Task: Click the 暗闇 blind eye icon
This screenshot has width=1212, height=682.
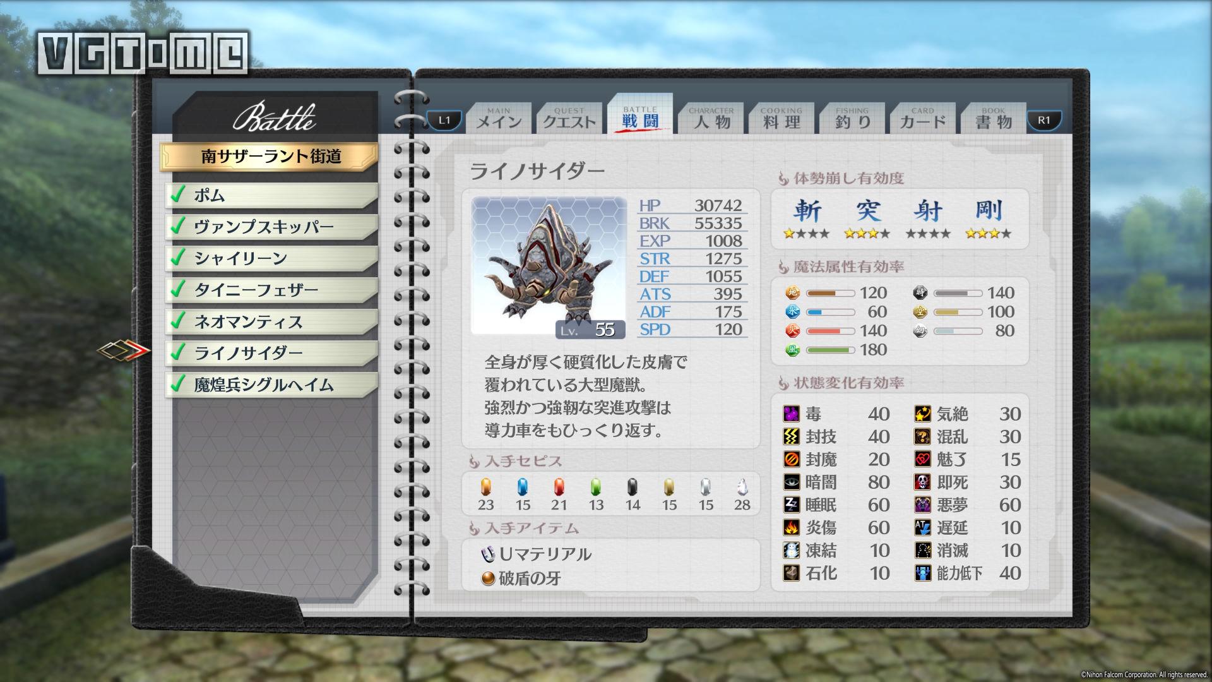Action: tap(791, 482)
